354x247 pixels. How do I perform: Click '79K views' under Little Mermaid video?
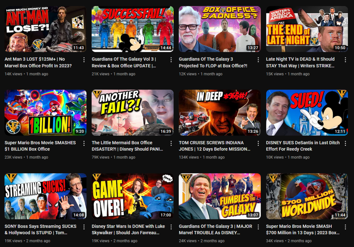pos(100,157)
